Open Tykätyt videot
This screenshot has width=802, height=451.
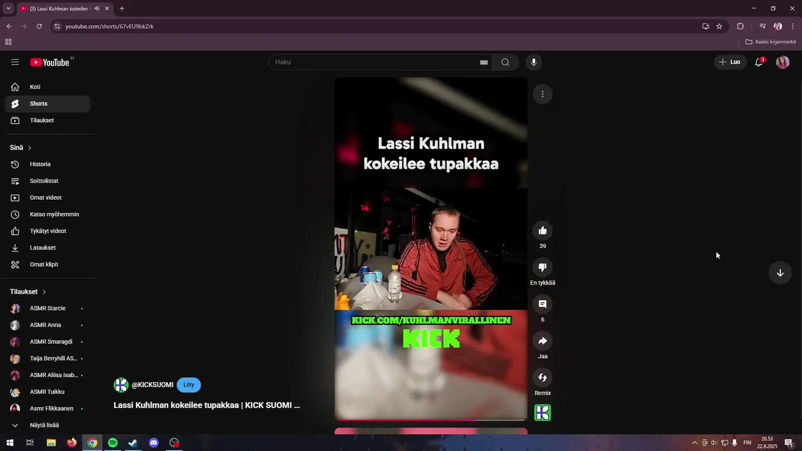coord(48,231)
